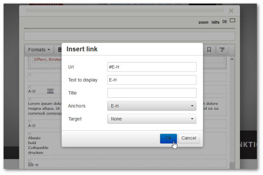This screenshot has width=263, height=175.
Task: Select the DE language option
Action: point(225,22)
